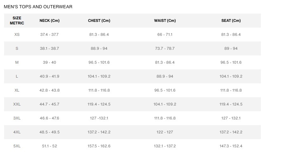This screenshot has width=298, height=160.
Task: Click the NECK (Cm) column header
Action: (49, 21)
